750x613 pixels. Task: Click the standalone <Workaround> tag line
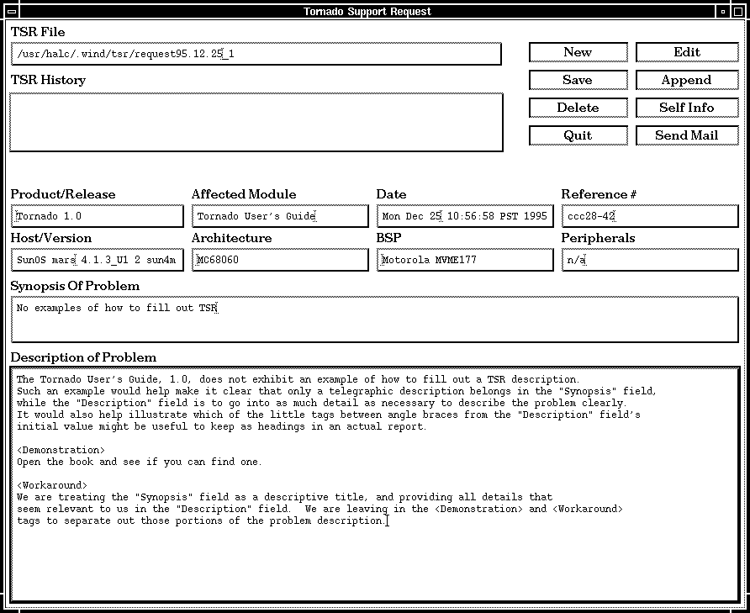pyautogui.click(x=52, y=485)
